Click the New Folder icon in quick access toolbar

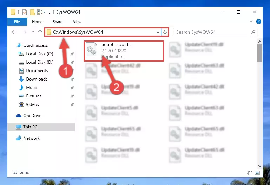point(32,12)
